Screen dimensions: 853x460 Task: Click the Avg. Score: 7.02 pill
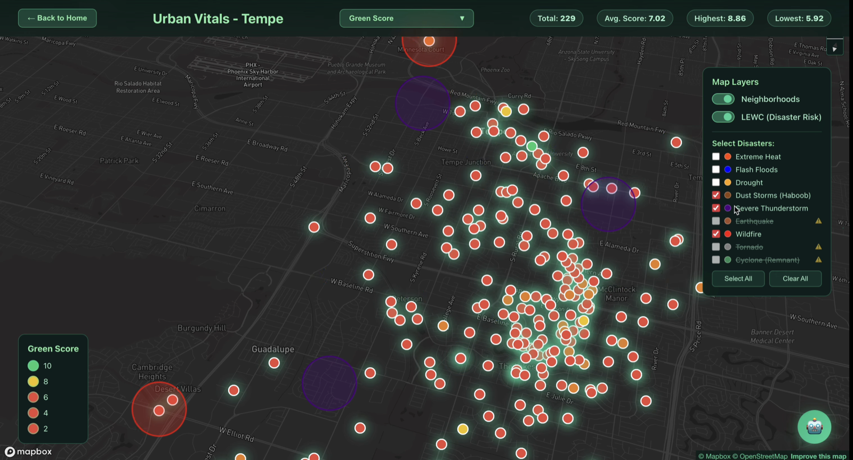coord(634,18)
